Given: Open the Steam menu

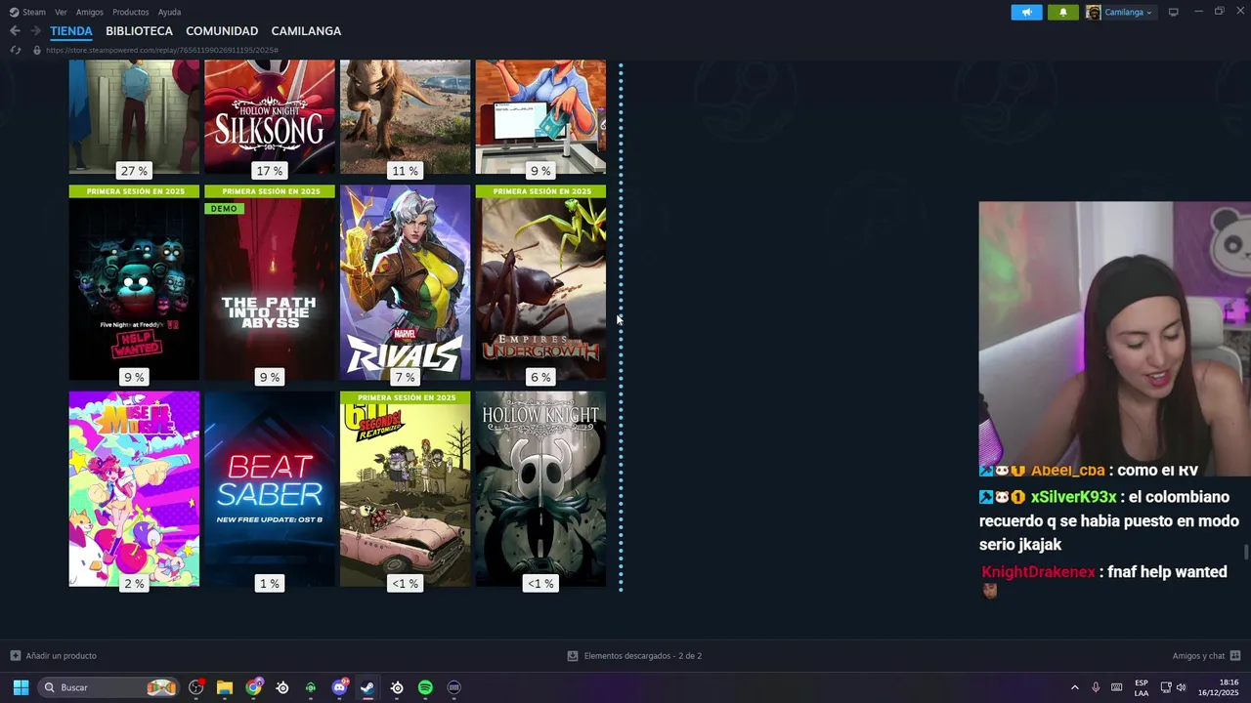Looking at the screenshot, I should [x=34, y=12].
